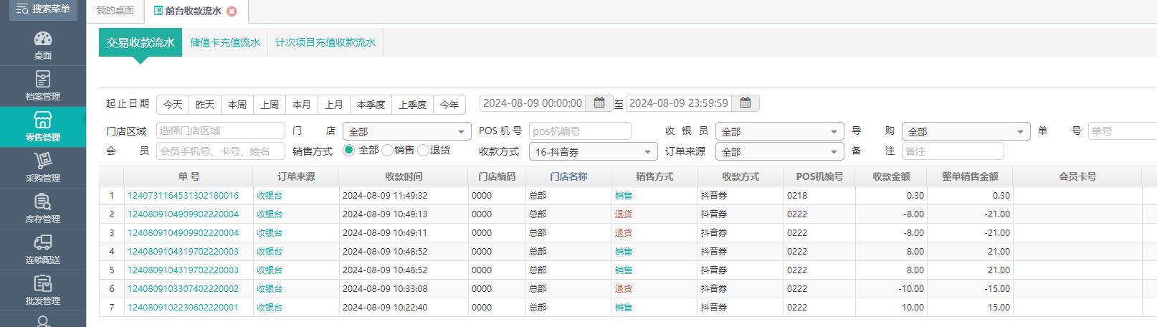
Task: Click 今天 date range button
Action: coord(173,105)
